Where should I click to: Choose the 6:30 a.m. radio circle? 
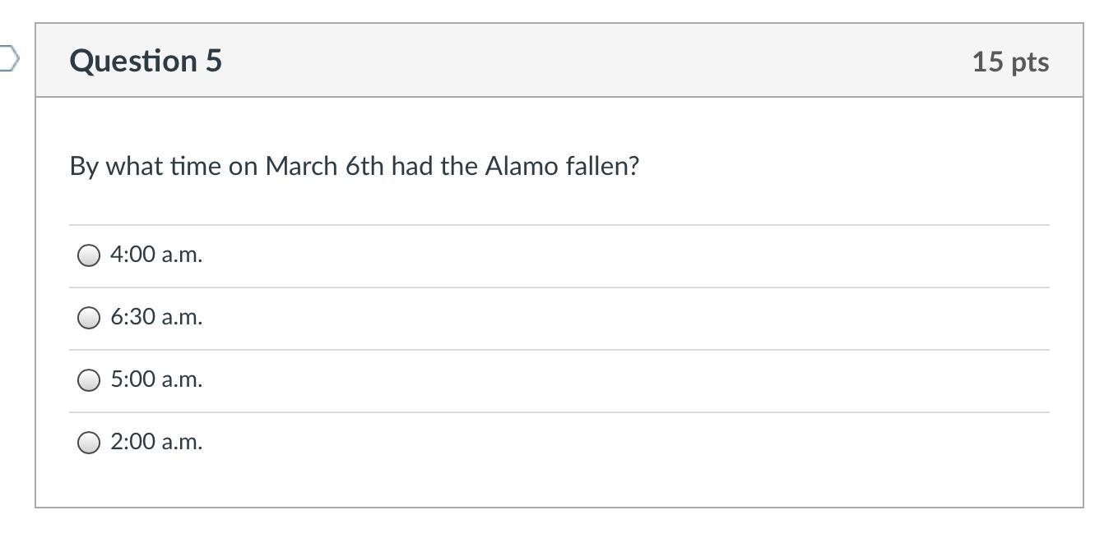point(89,318)
